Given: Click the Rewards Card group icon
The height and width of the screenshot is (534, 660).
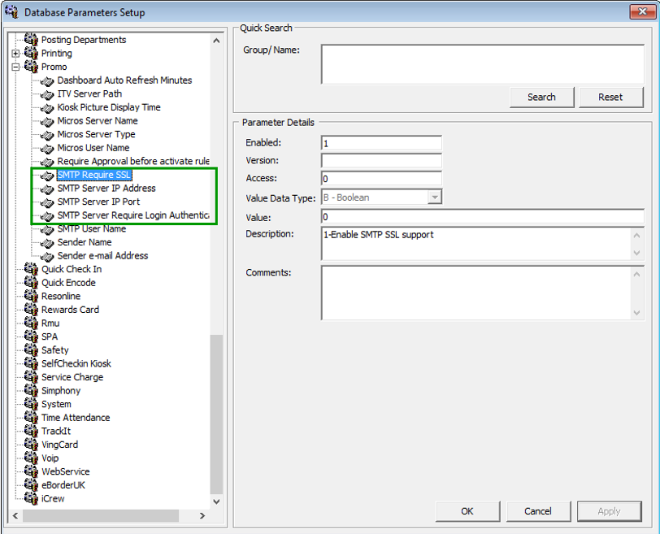Looking at the screenshot, I should pos(31,309).
